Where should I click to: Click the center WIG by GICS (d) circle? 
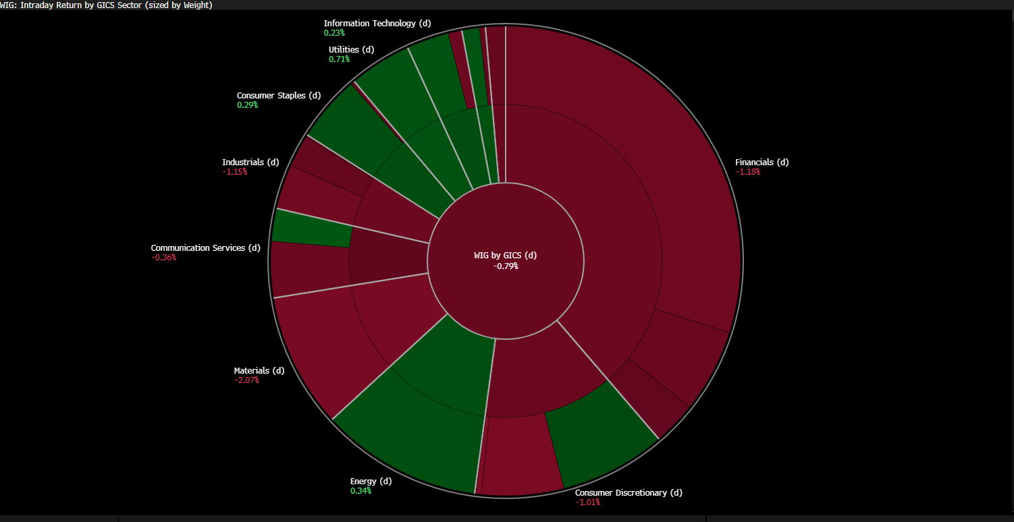[x=506, y=260]
